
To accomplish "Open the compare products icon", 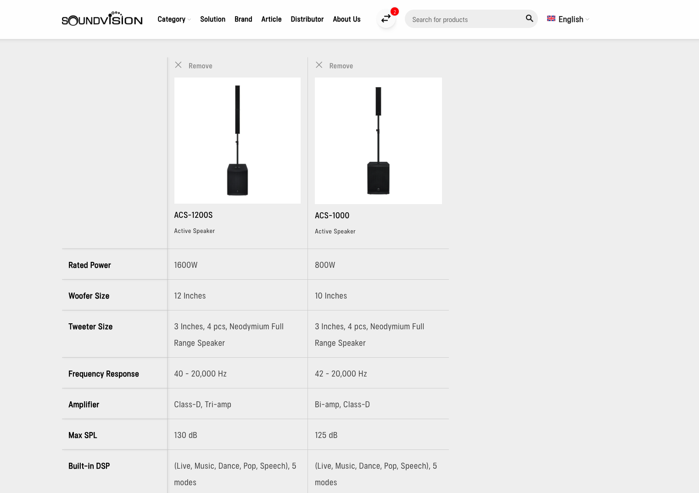I will (x=386, y=19).
